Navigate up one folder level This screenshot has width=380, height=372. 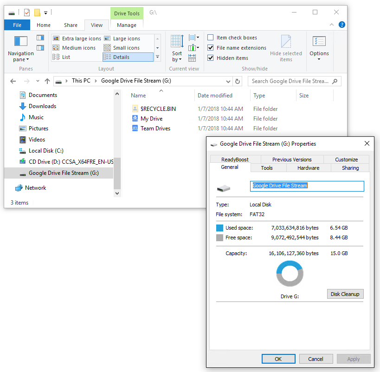(47, 81)
